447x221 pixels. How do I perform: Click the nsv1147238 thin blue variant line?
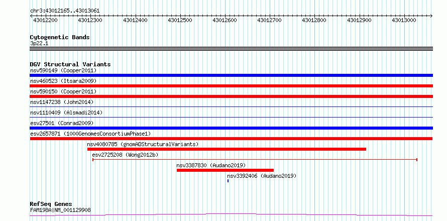(x=231, y=107)
